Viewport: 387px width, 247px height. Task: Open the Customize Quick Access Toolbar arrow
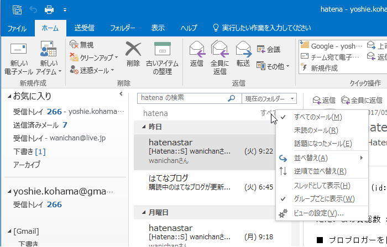pos(65,10)
